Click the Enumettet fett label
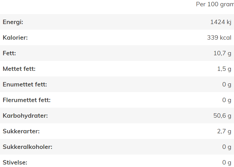 tap(25, 84)
